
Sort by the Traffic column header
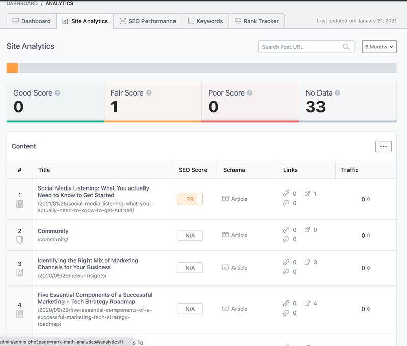coord(350,170)
